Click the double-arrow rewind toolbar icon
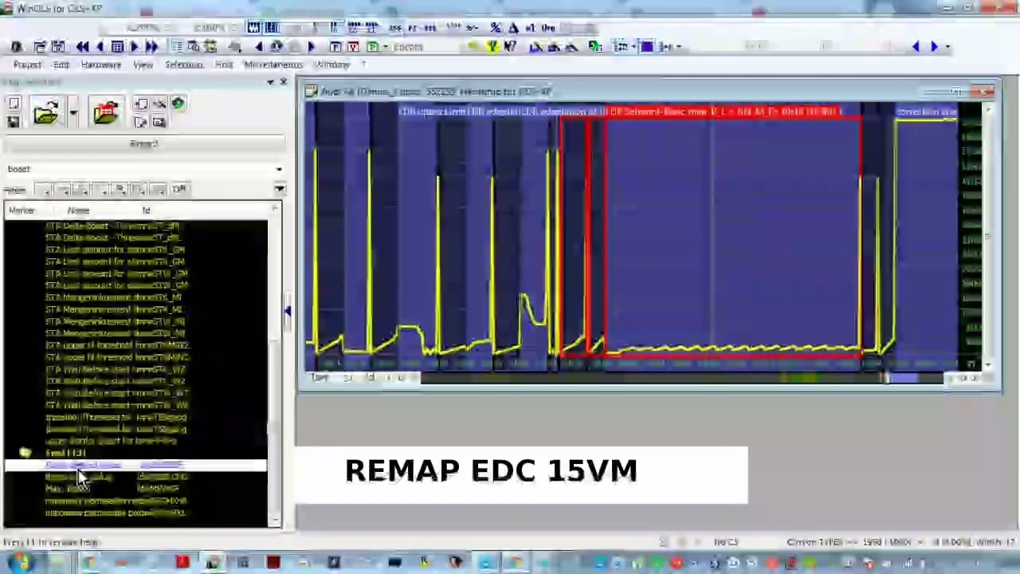 [82, 47]
